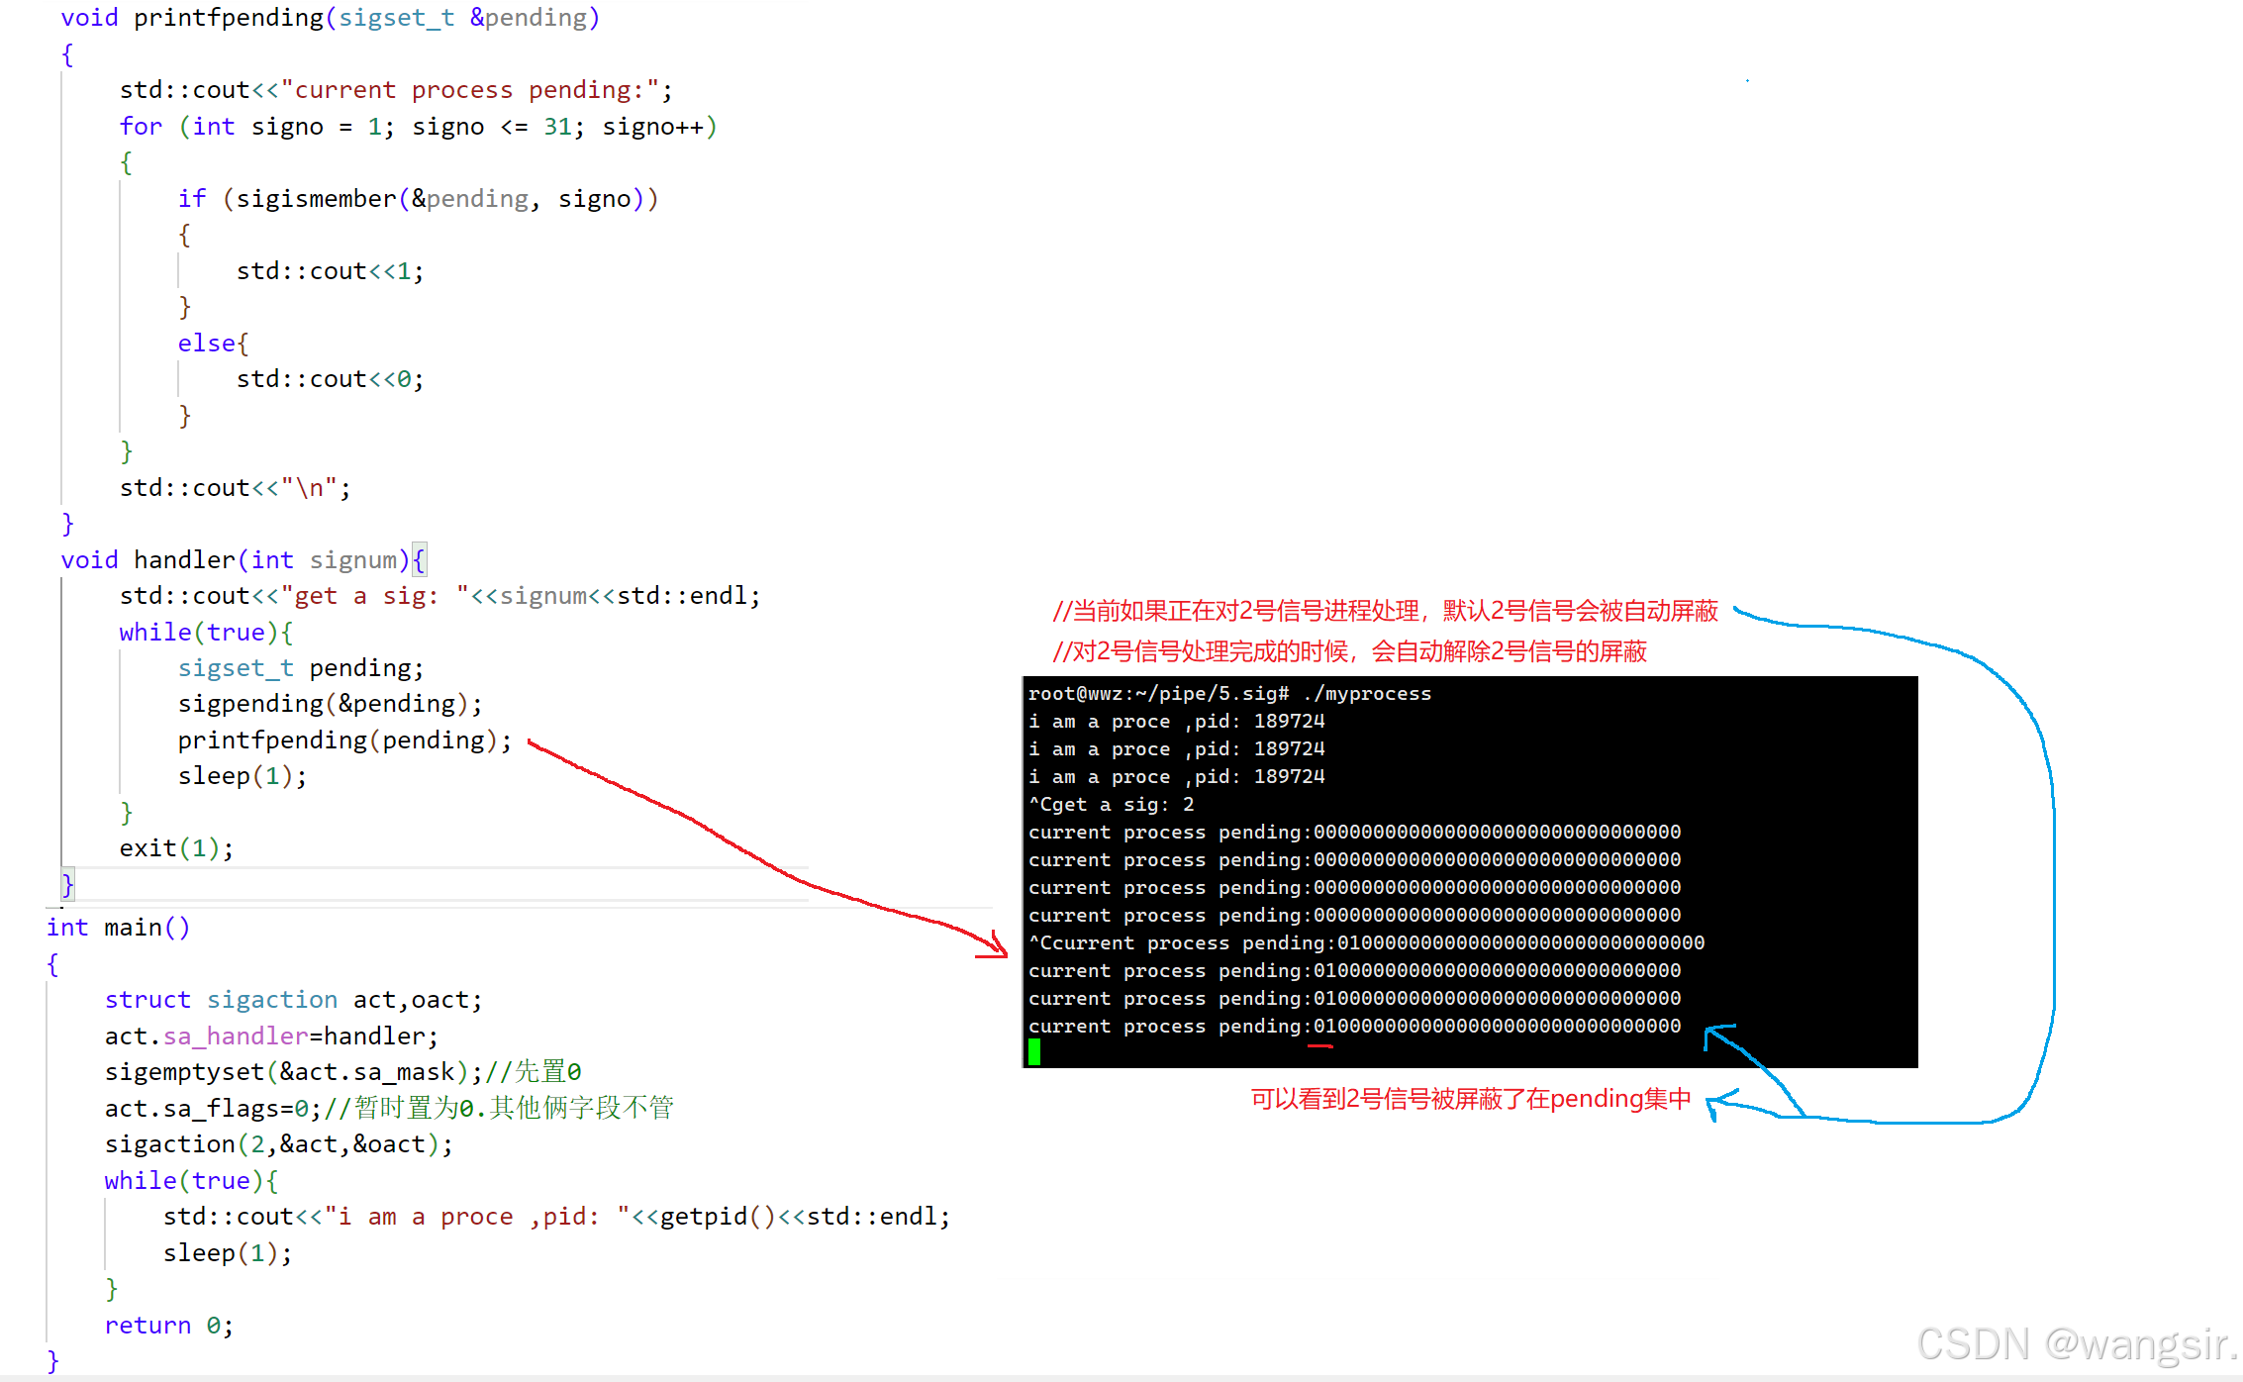
Task: Click the 'return 0;' statement
Action: (168, 1326)
